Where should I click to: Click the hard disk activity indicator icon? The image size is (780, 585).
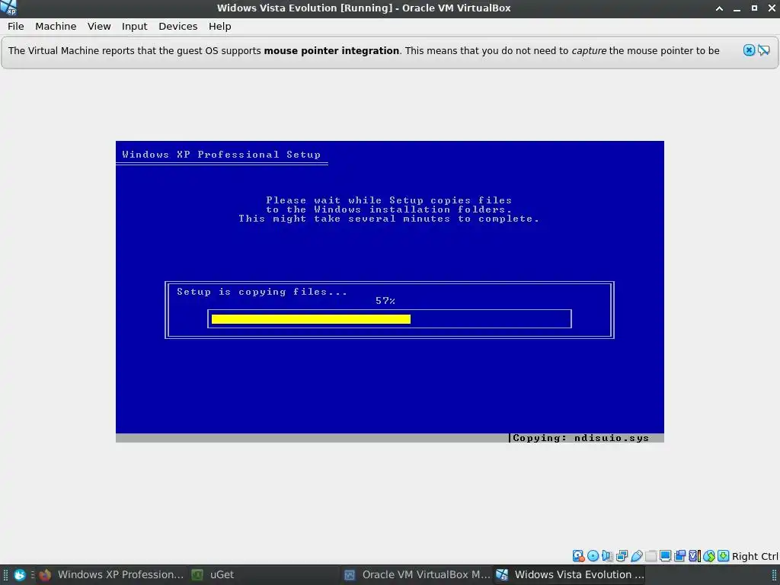[579, 555]
